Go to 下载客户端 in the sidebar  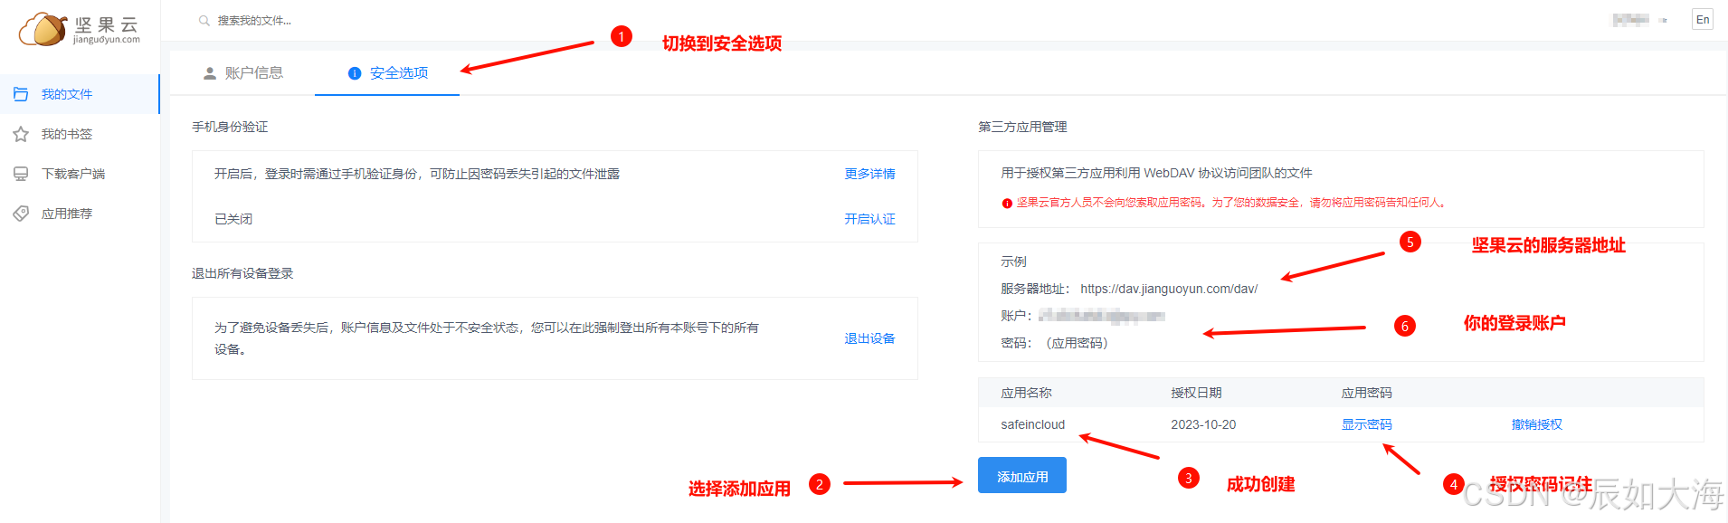tap(80, 174)
